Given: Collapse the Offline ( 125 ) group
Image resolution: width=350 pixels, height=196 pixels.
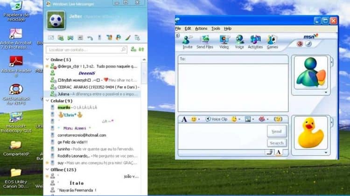Looking at the screenshot, I should [x=47, y=169].
